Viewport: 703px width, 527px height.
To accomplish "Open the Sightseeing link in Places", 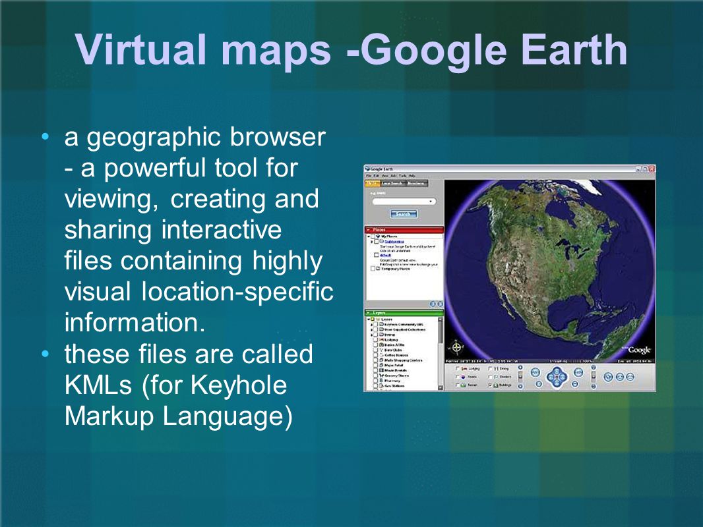I will click(x=394, y=241).
